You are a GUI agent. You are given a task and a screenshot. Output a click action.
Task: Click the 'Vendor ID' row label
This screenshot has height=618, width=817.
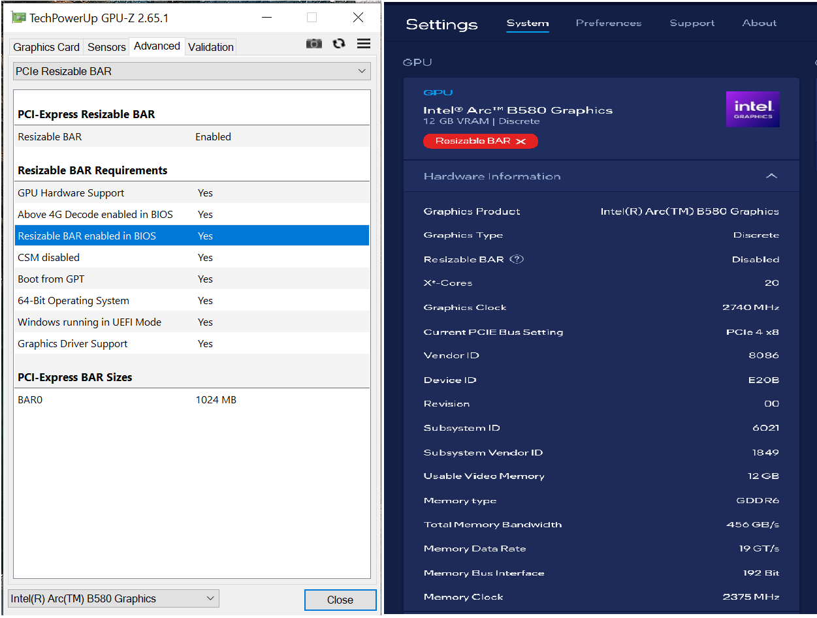(451, 356)
